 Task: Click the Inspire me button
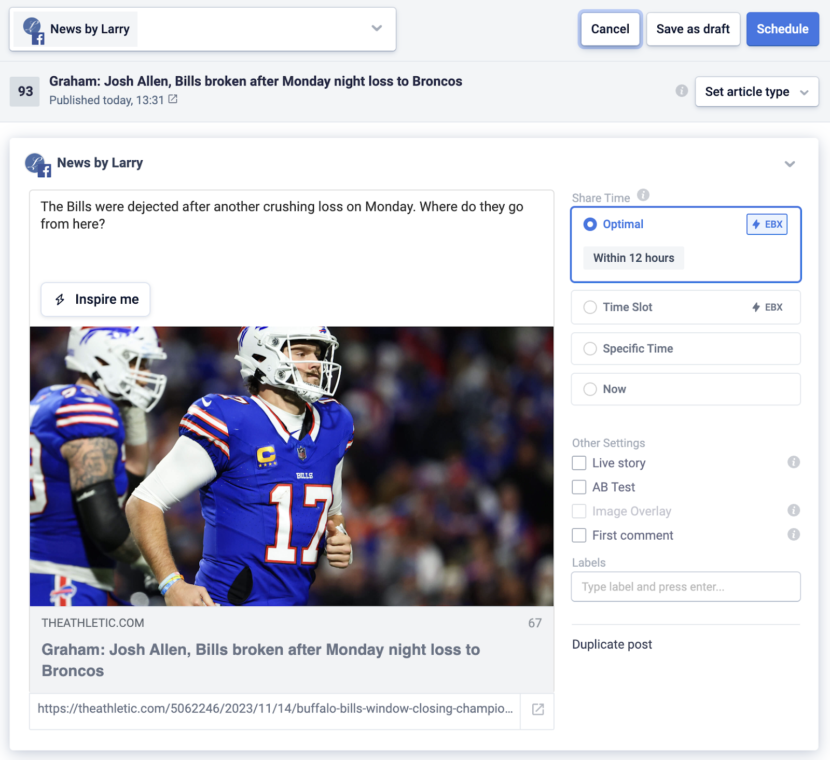click(x=95, y=299)
